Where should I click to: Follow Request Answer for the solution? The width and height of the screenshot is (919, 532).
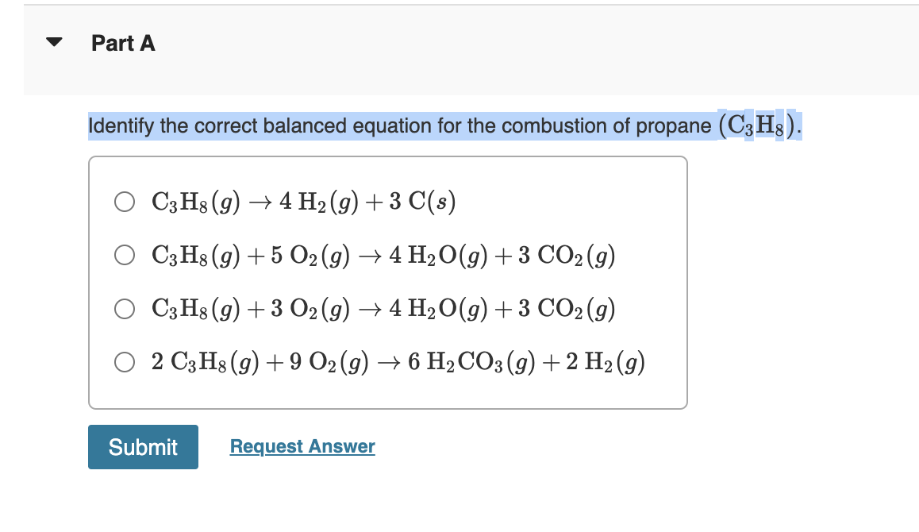302,445
